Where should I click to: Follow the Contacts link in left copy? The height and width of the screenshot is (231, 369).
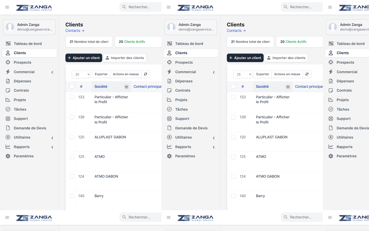point(75,31)
